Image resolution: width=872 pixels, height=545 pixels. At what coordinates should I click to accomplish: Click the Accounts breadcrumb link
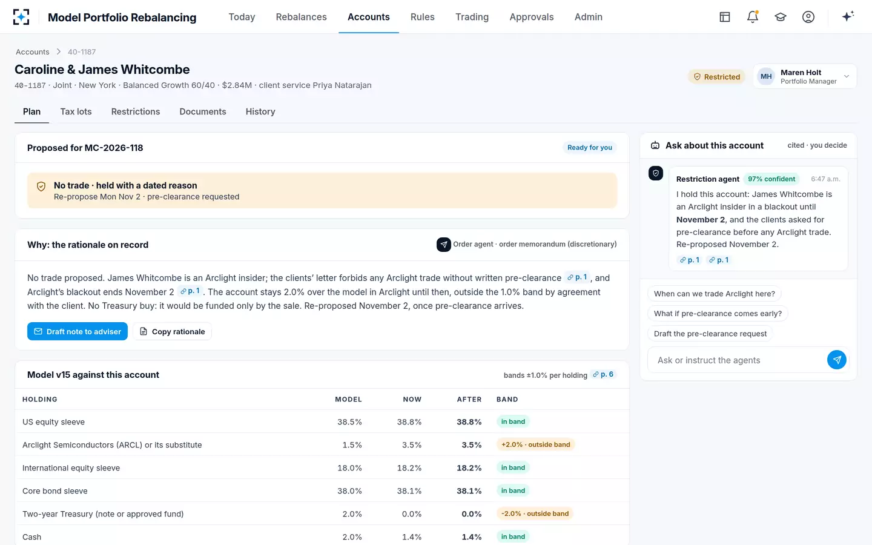pyautogui.click(x=33, y=52)
